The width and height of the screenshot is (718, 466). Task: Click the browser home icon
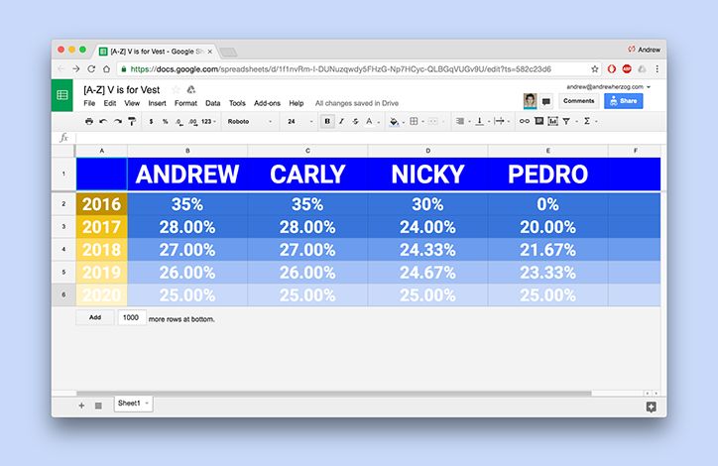[106, 69]
